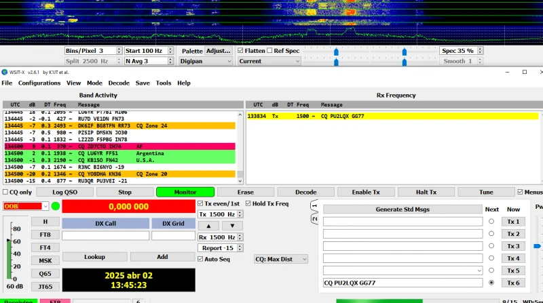The width and height of the screenshot is (543, 303).
Task: Click the Log QSO button
Action: [x=64, y=193]
